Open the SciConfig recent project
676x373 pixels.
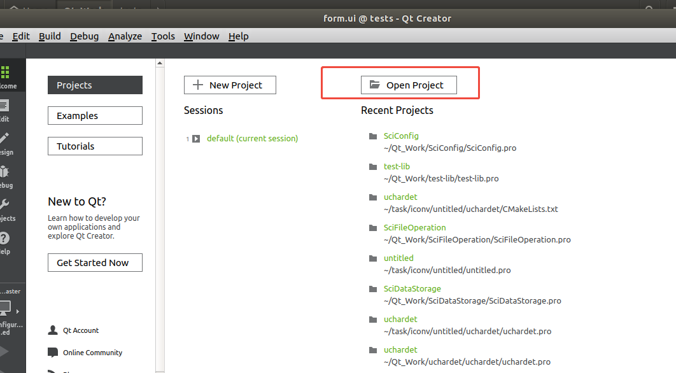coord(401,136)
